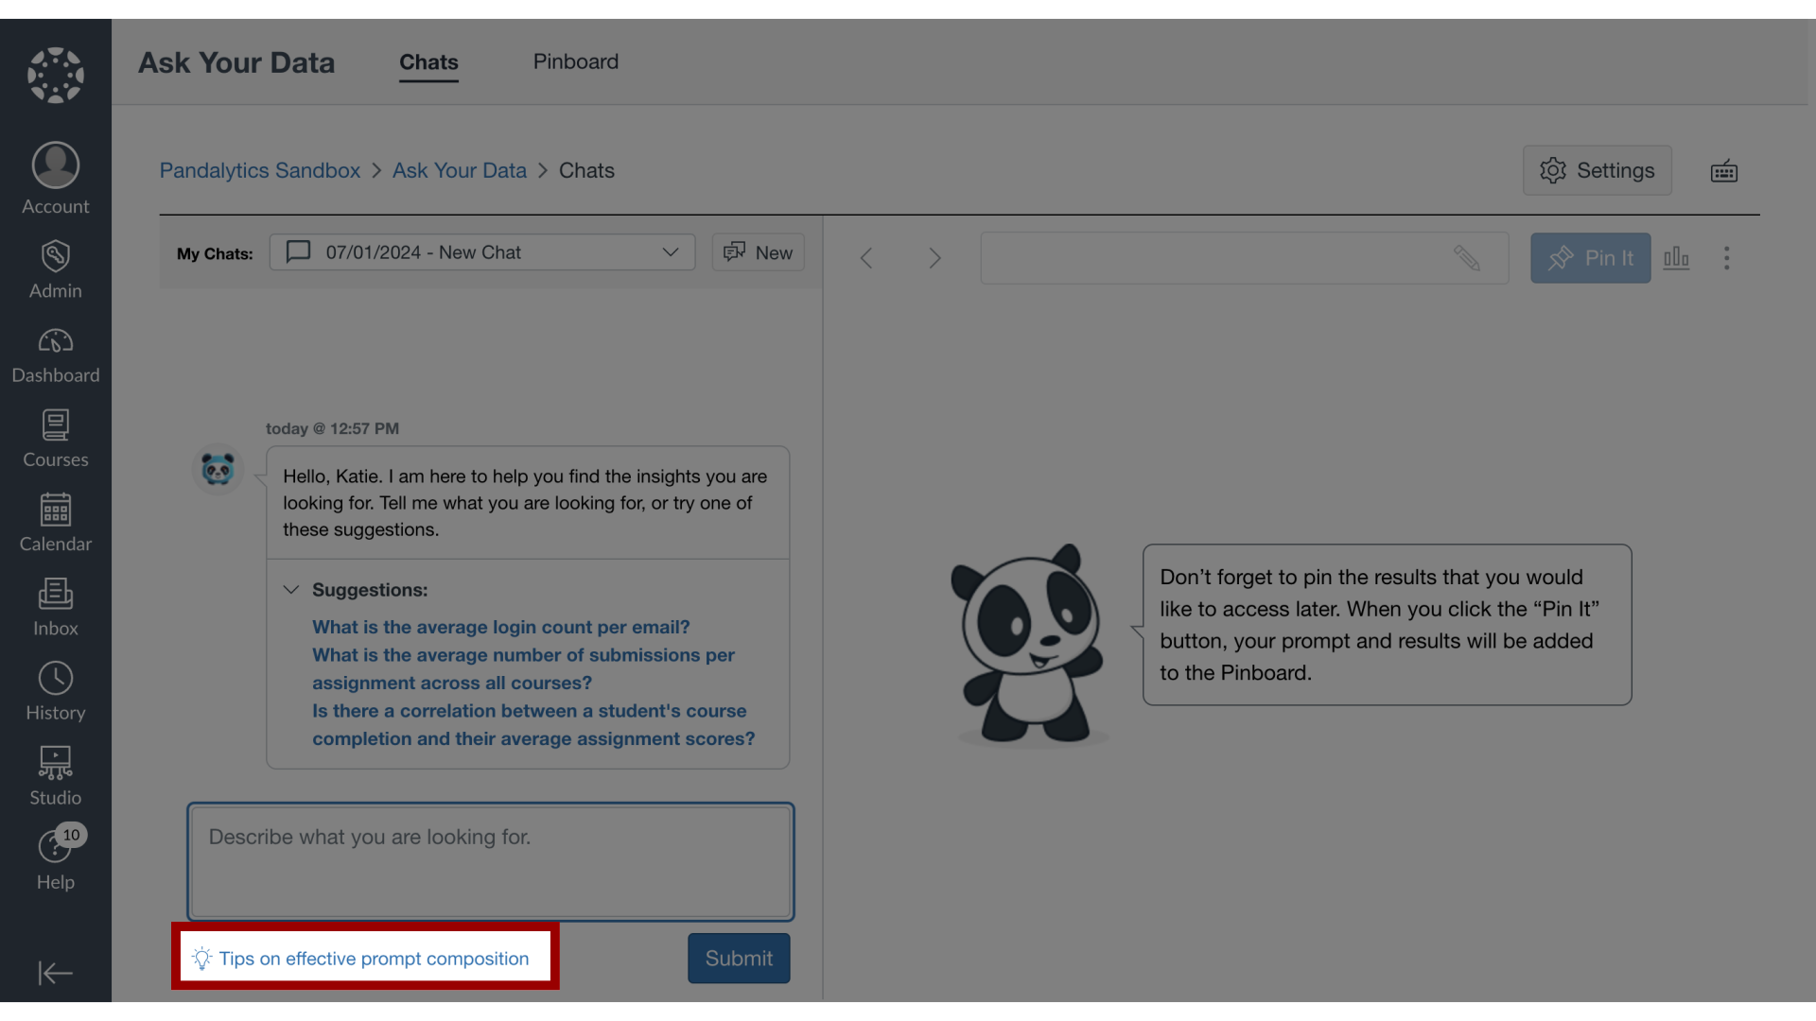Click the Courses icon in sidebar

55,440
